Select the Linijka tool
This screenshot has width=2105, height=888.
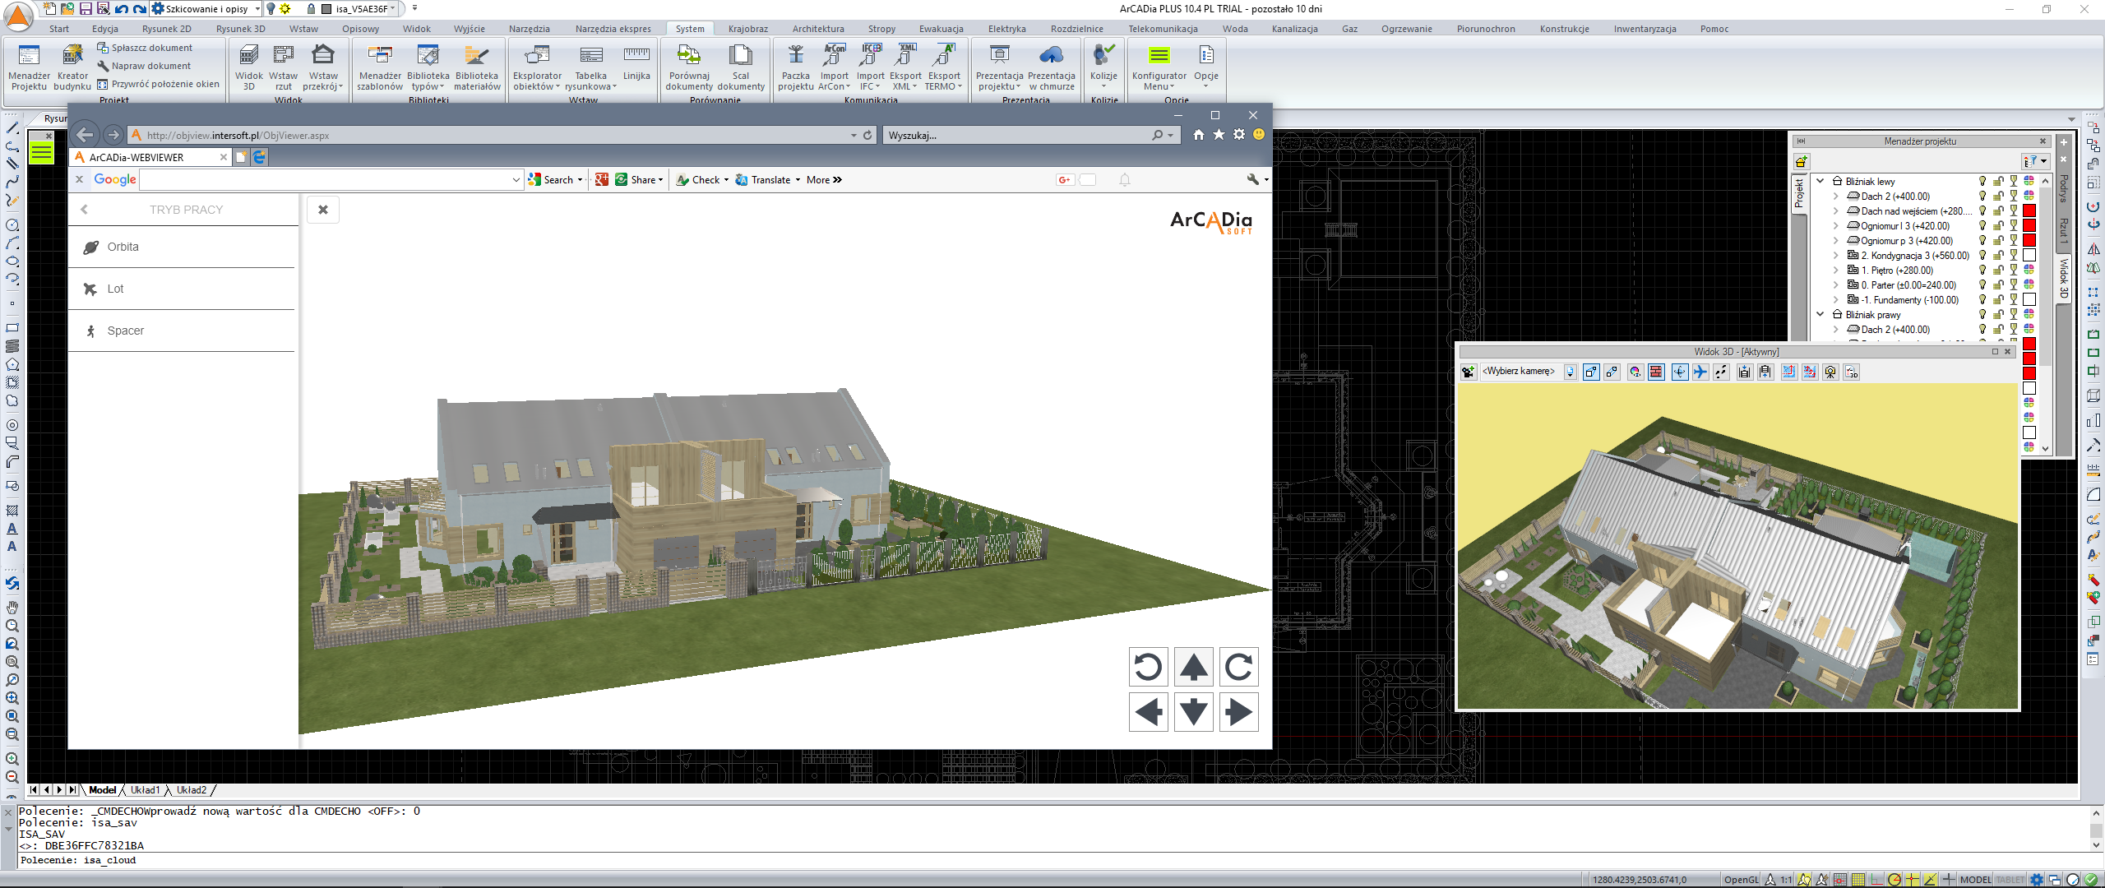(x=636, y=64)
